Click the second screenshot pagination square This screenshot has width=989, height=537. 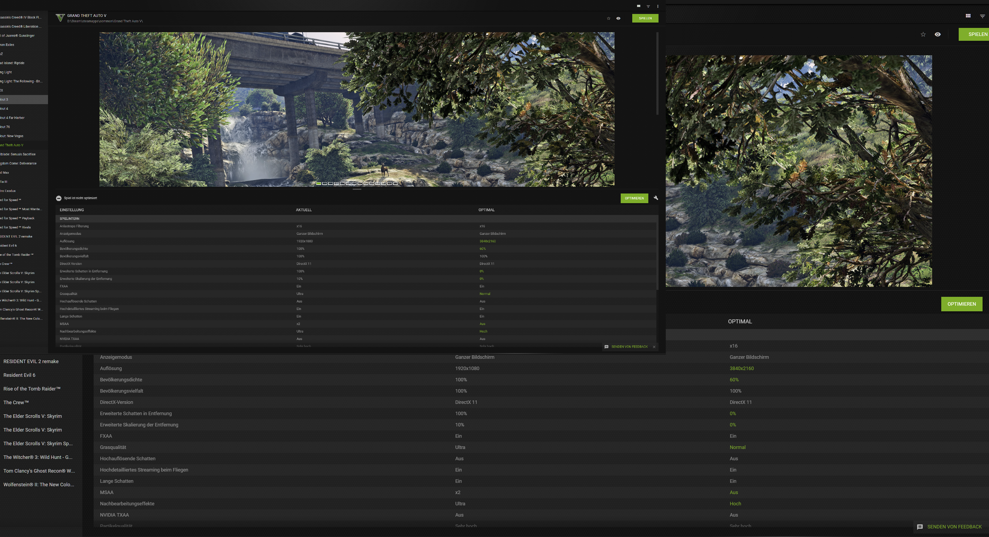324,184
